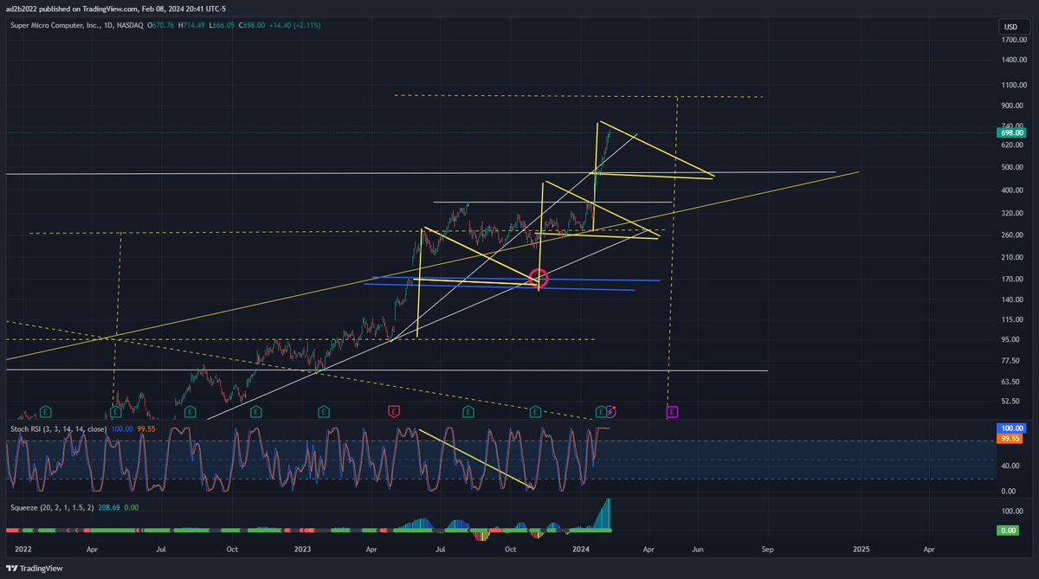Click the O670.76 open price value
The width and height of the screenshot is (1039, 579).
click(x=160, y=24)
